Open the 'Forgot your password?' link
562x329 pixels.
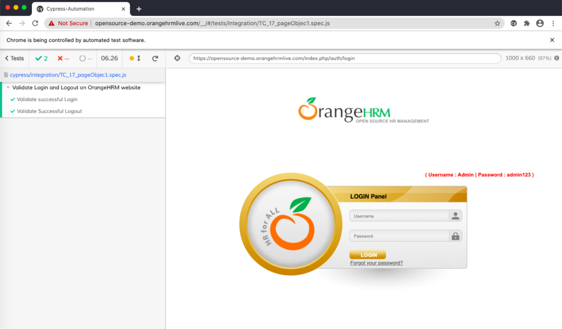376,263
